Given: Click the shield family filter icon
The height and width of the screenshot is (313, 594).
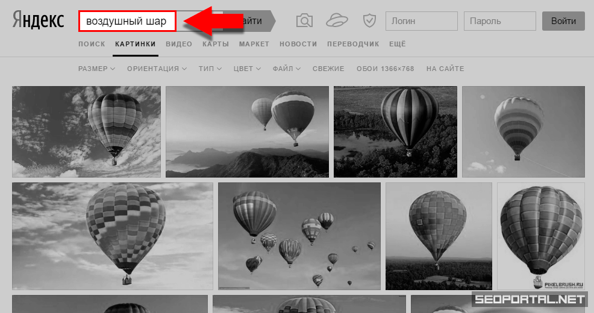Looking at the screenshot, I should click(369, 21).
